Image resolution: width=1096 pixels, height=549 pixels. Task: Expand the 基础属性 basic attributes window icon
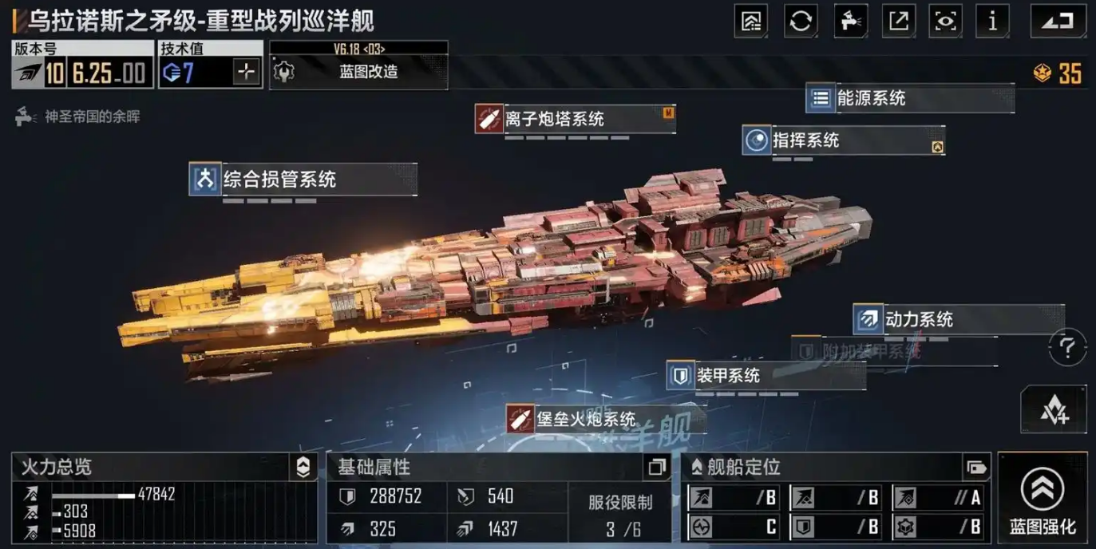pos(656,468)
